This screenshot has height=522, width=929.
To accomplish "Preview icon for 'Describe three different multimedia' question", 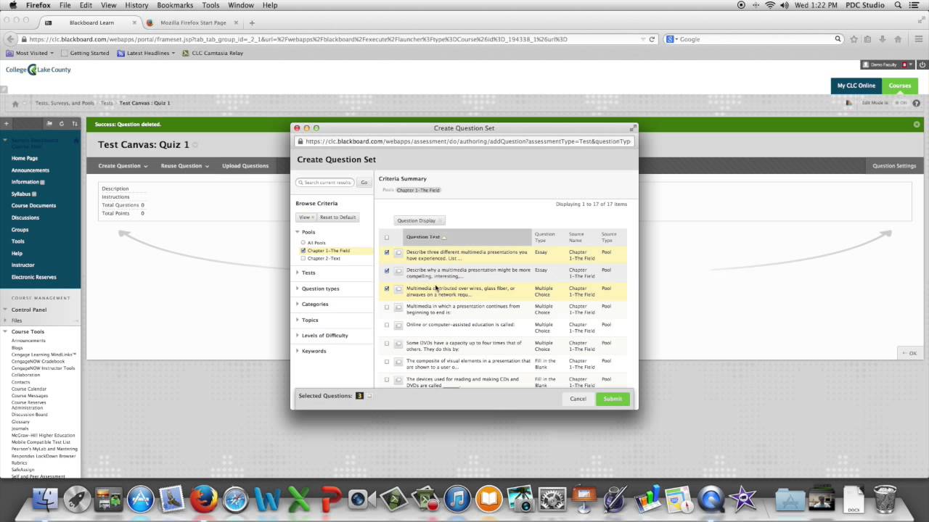I will [x=398, y=252].
